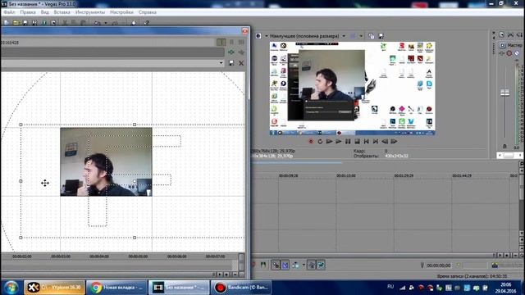Open the Настройки menu
Screen dimensions: 525x295
click(x=121, y=12)
